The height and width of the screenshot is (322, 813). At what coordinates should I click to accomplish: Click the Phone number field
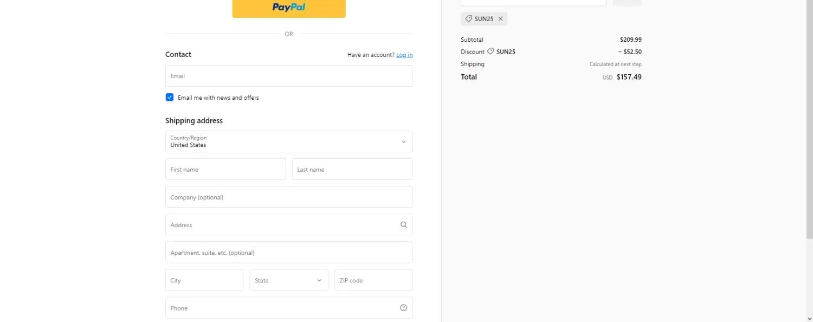point(279,308)
